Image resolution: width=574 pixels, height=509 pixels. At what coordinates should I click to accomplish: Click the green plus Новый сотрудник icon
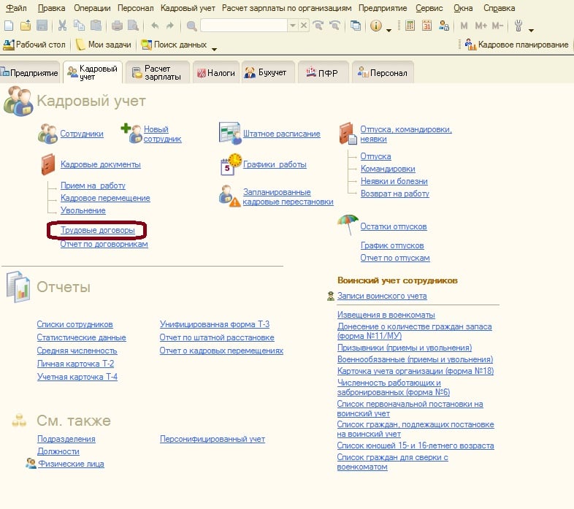tap(131, 134)
